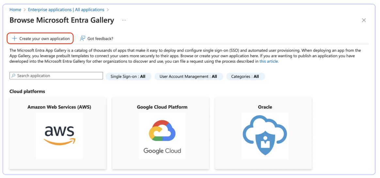This screenshot has height=178, width=380.
Task: Select the AWS logo image
Action: click(x=59, y=136)
